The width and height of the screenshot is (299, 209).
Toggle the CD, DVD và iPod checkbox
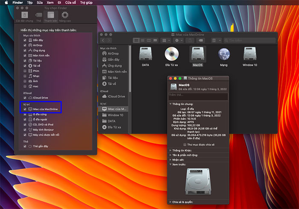tap(25, 125)
